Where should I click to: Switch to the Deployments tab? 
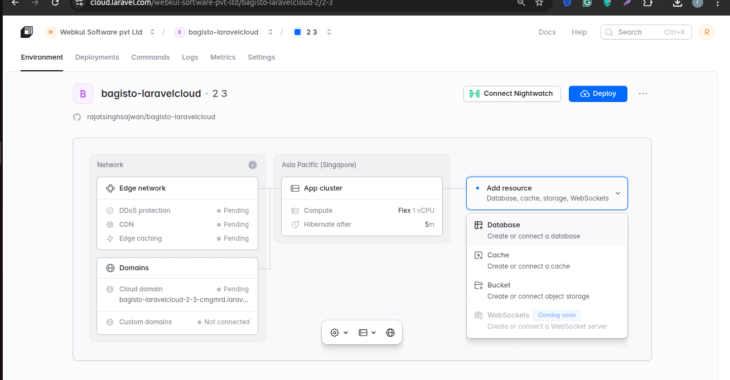97,57
